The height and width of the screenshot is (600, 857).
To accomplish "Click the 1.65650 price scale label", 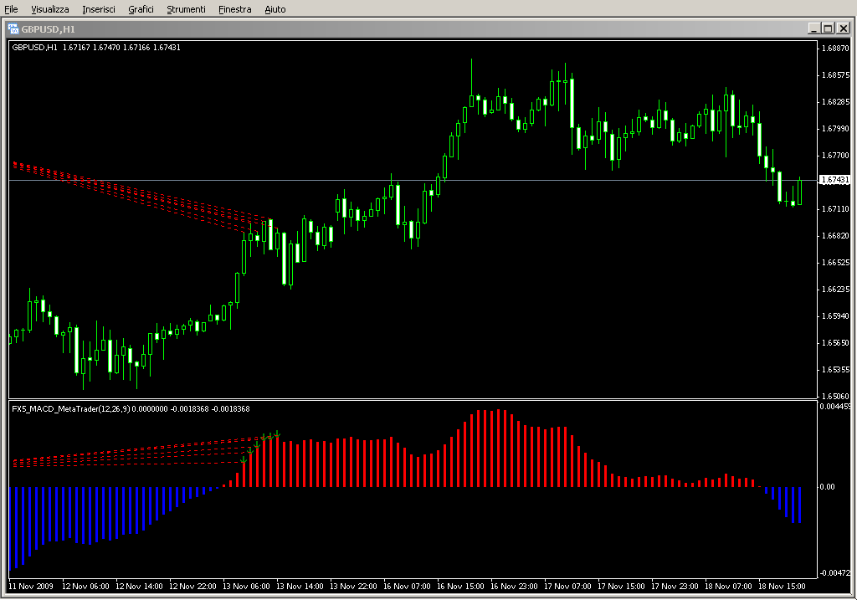I will (x=836, y=342).
